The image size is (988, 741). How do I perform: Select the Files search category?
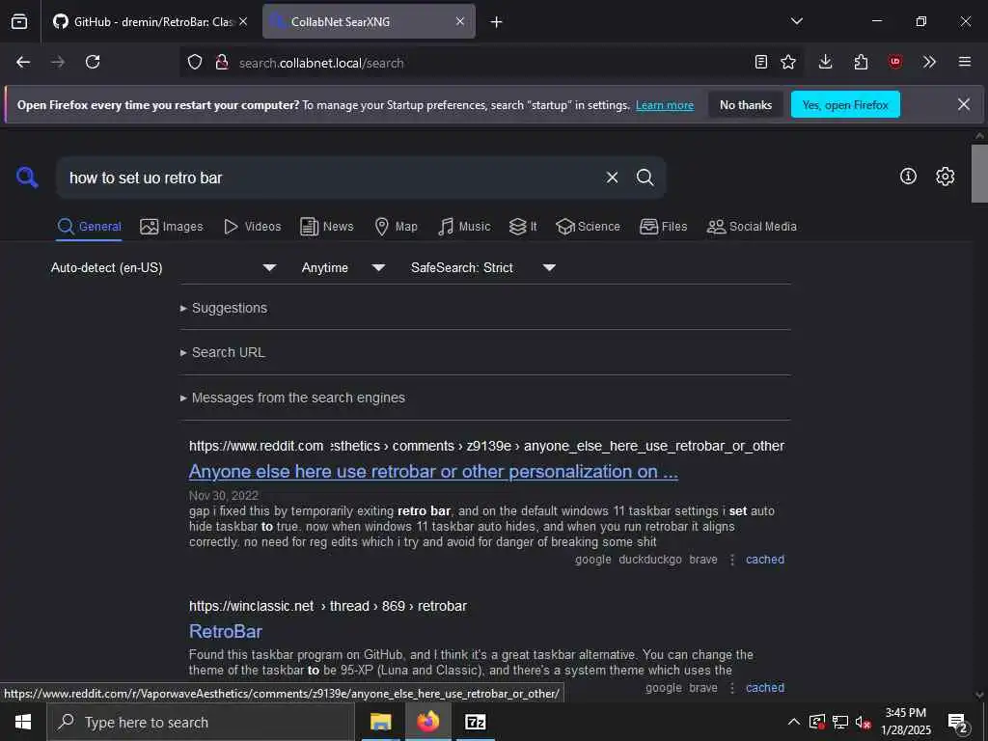pyautogui.click(x=664, y=227)
